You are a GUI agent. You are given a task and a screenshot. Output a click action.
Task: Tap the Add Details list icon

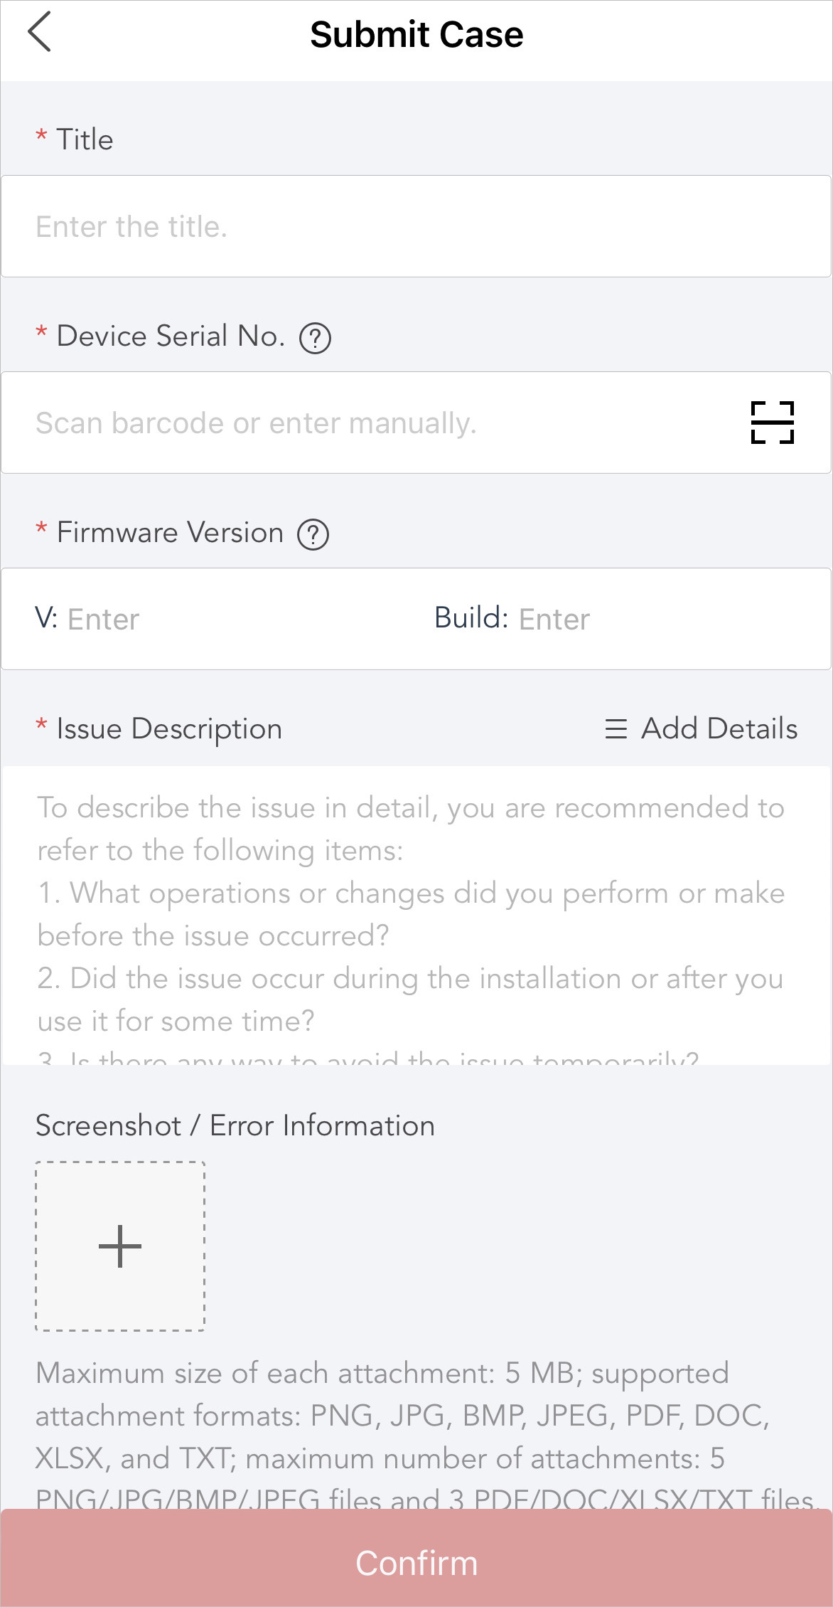click(x=616, y=729)
